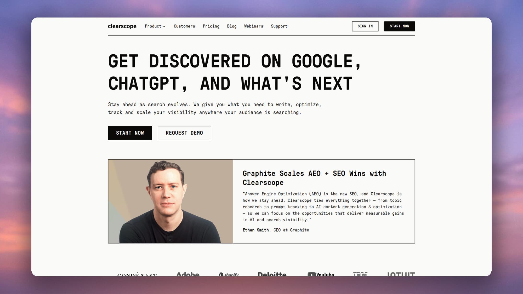Go to the Pricing page
The width and height of the screenshot is (523, 294).
coord(211,26)
